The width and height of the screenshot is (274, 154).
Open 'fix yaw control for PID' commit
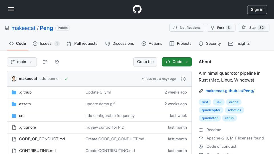pos(105,127)
